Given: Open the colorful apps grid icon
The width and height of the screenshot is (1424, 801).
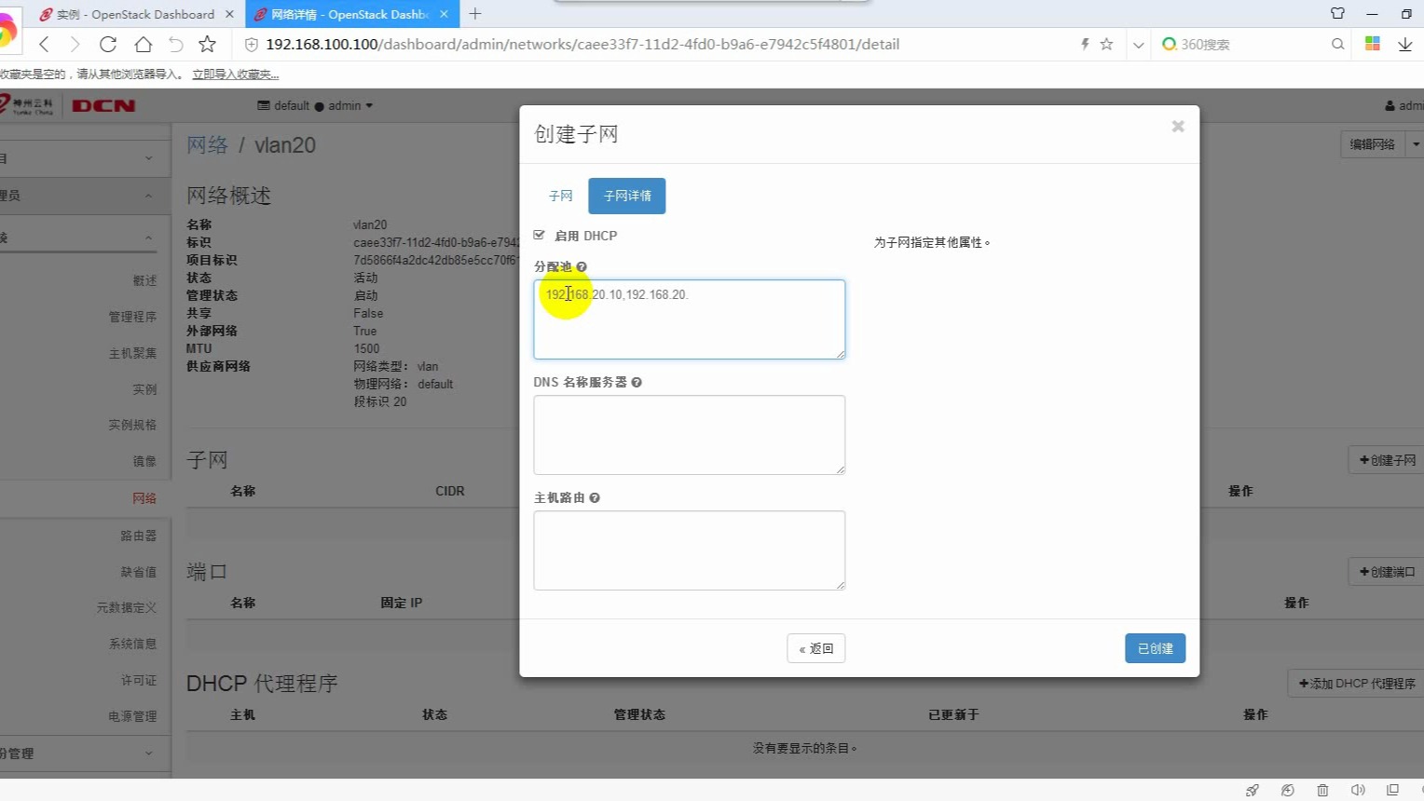Looking at the screenshot, I should point(1372,44).
